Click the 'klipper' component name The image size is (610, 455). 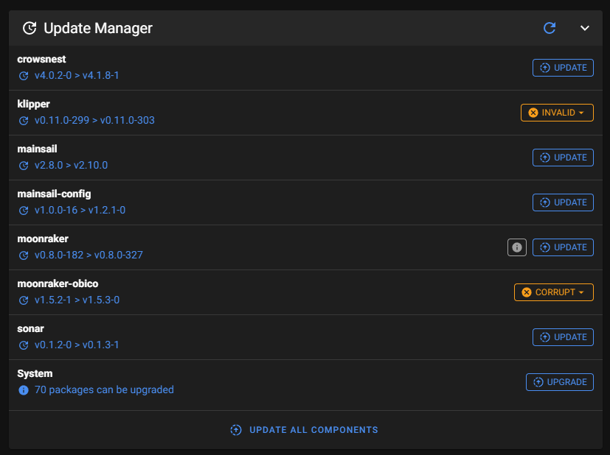pos(33,105)
